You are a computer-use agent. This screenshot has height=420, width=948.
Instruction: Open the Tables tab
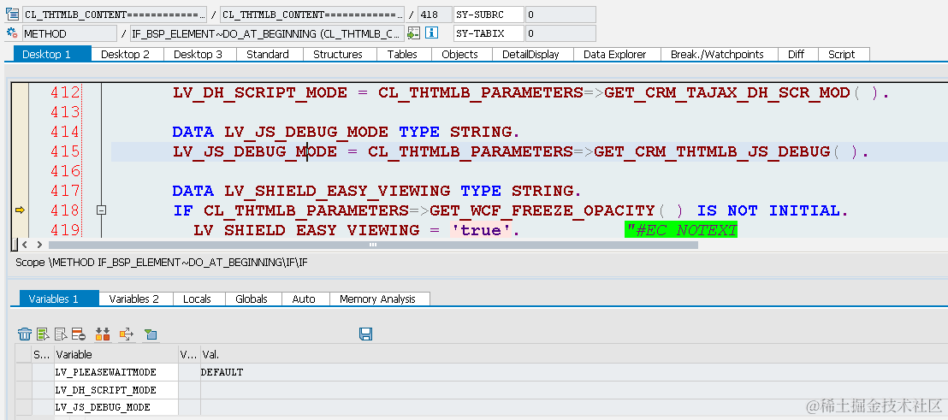402,55
